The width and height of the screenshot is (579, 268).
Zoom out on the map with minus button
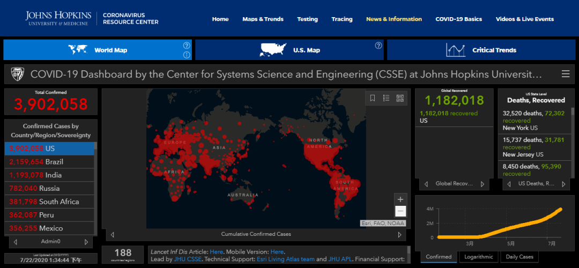tap(400, 212)
